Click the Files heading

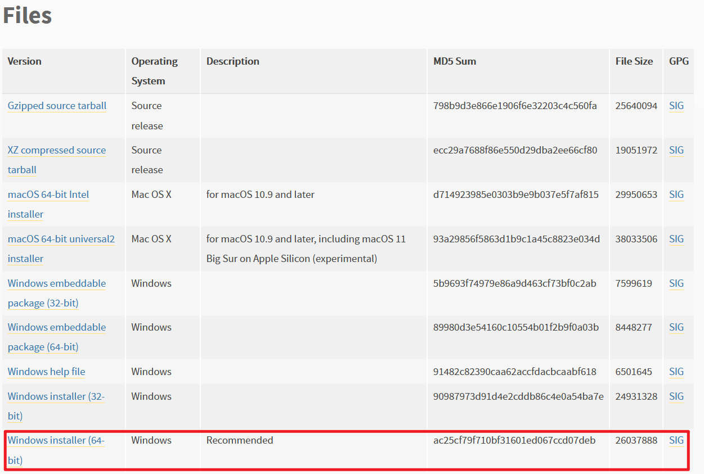click(x=28, y=15)
